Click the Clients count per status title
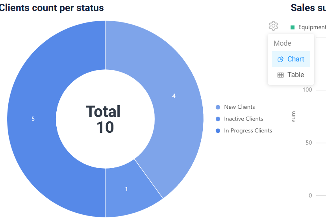326x223 pixels. 52,8
